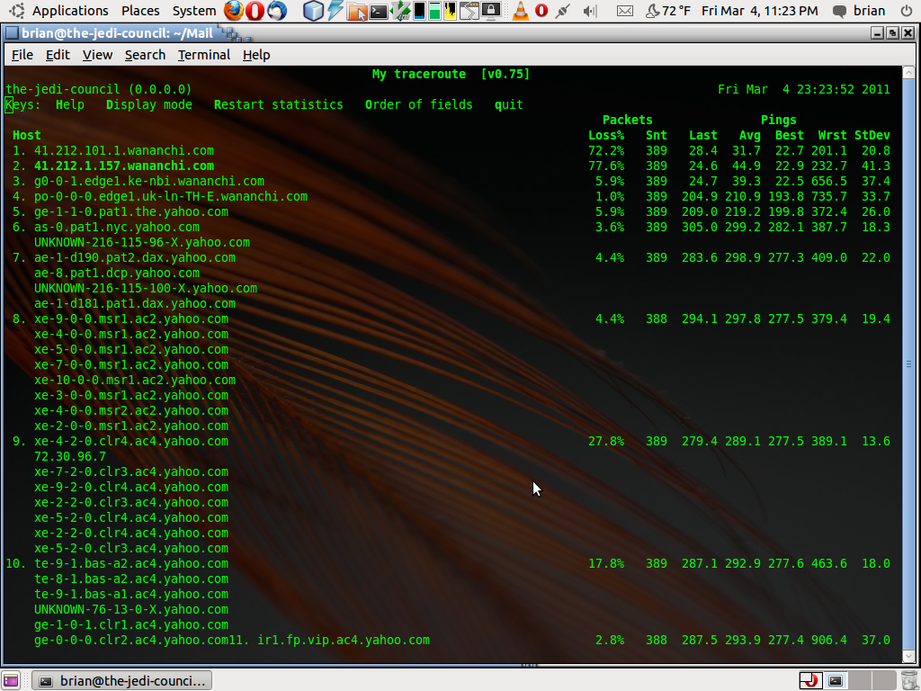The height and width of the screenshot is (691, 921).
Task: Click the blue system monitor applet
Action: tap(419, 11)
